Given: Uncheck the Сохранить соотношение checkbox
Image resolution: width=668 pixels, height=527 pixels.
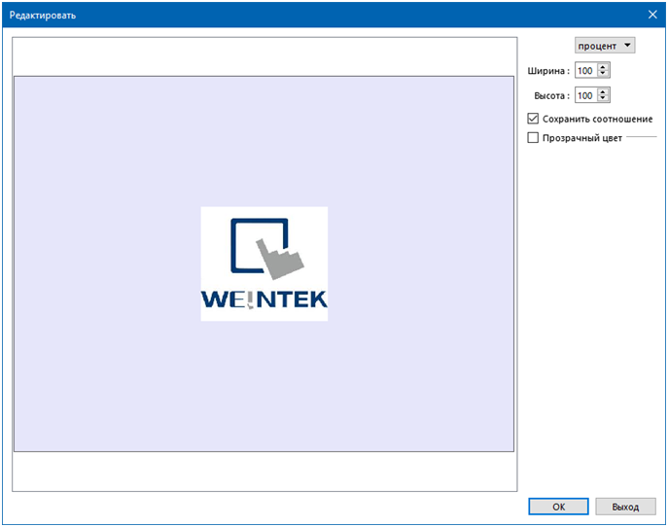Looking at the screenshot, I should pos(533,119).
